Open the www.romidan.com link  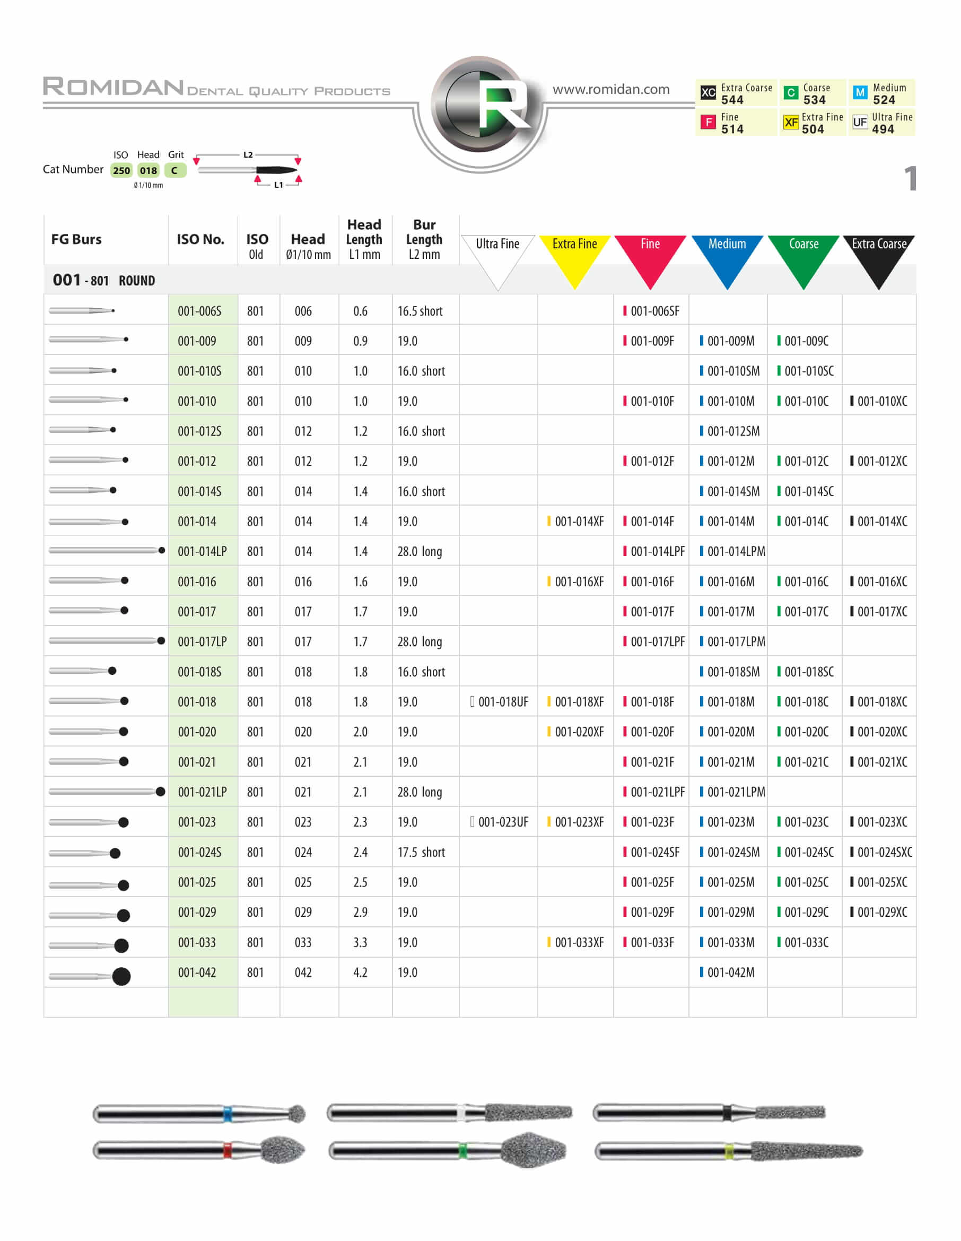point(611,89)
